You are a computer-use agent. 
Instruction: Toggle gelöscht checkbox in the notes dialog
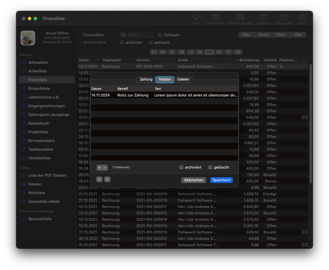(x=210, y=167)
